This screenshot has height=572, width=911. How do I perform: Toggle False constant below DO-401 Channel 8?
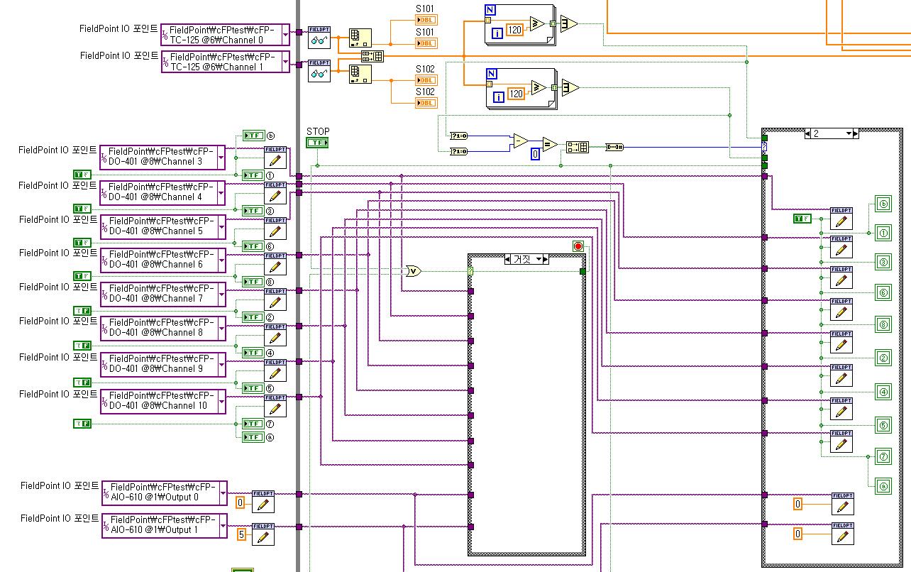(82, 345)
